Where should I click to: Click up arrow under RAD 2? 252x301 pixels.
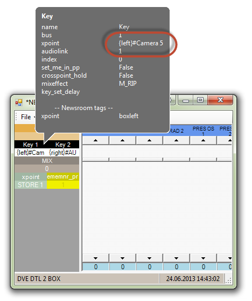(x=176, y=140)
